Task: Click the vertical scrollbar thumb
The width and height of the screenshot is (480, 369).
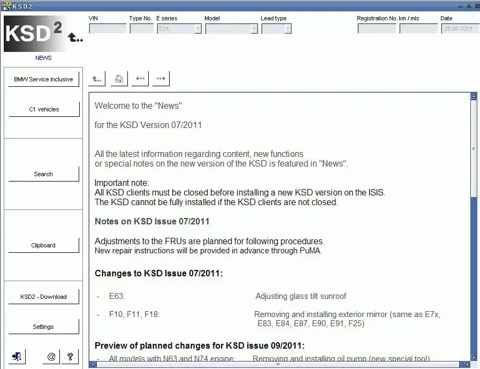Action: [x=474, y=149]
